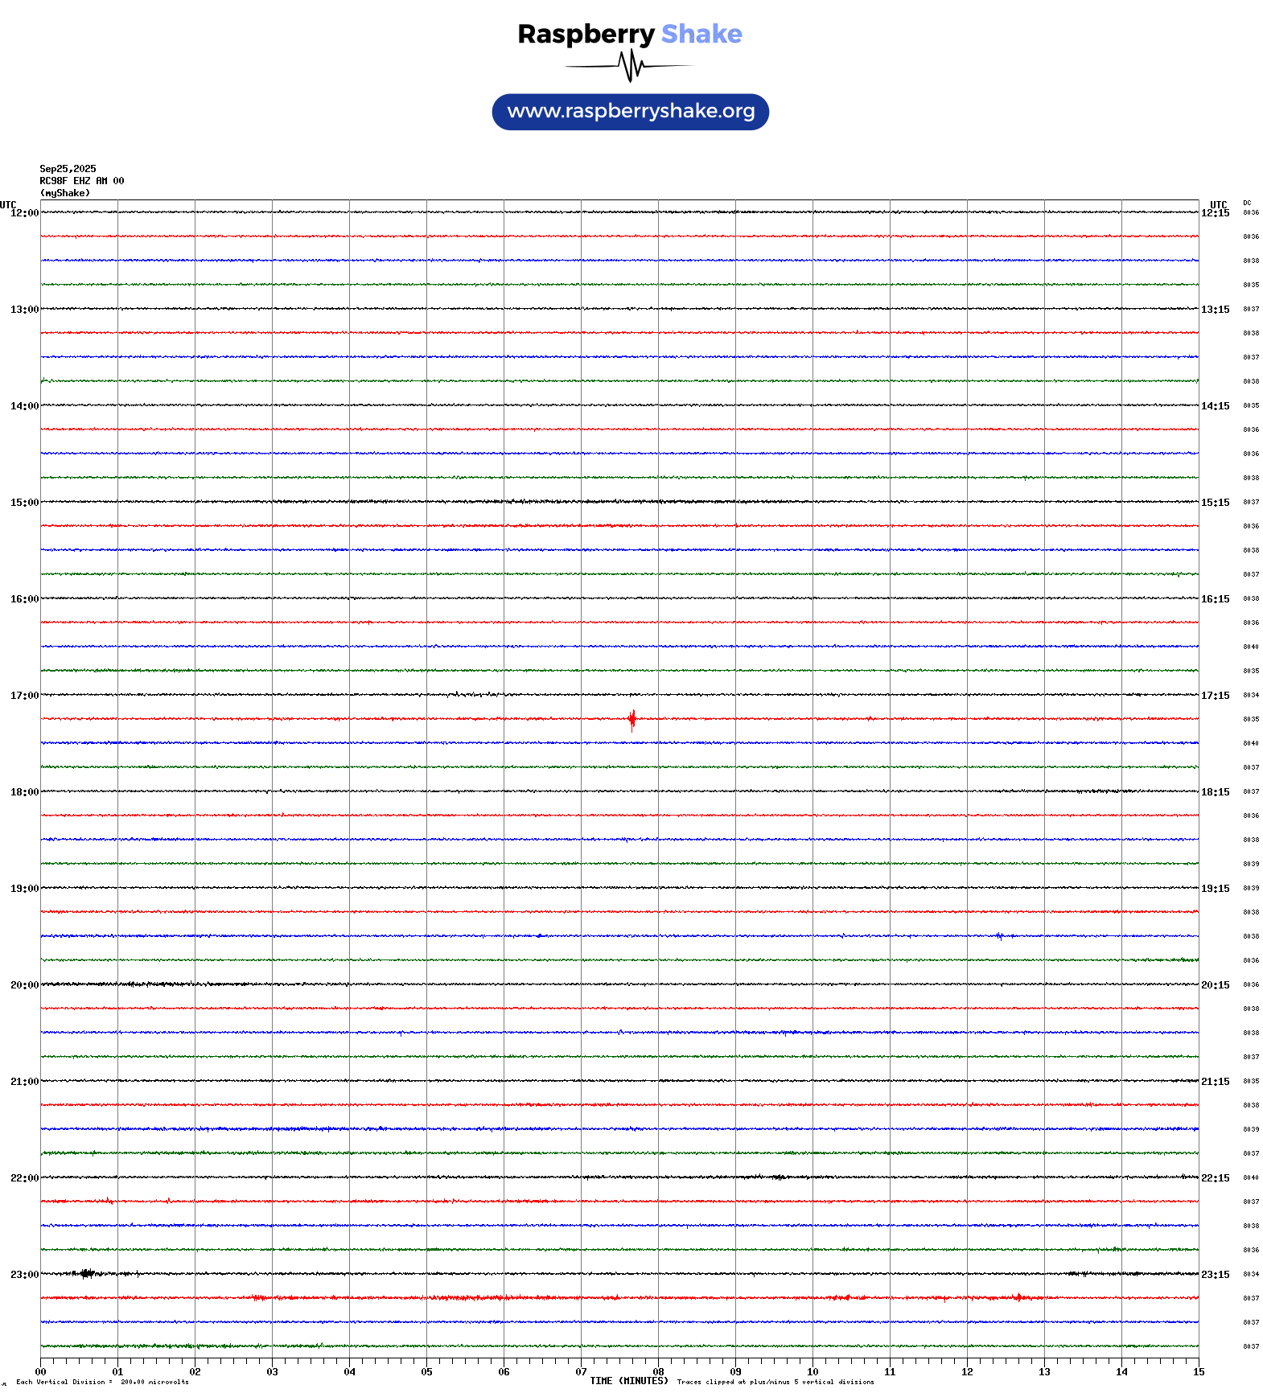Image resolution: width=1263 pixels, height=1393 pixels.
Task: Click the blue blip near minute 12 on 19:30 trace
Action: point(999,935)
